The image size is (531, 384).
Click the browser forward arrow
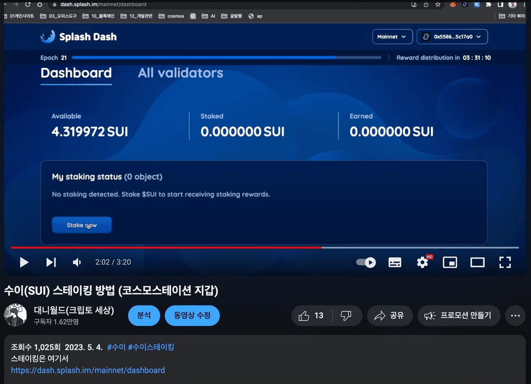pos(16,4)
